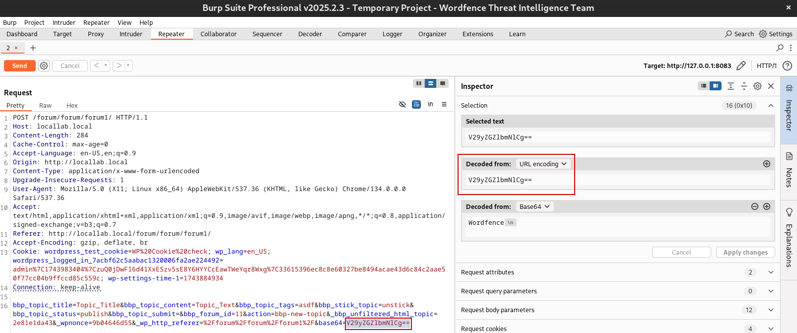Click the pencil icon to edit target

click(741, 66)
